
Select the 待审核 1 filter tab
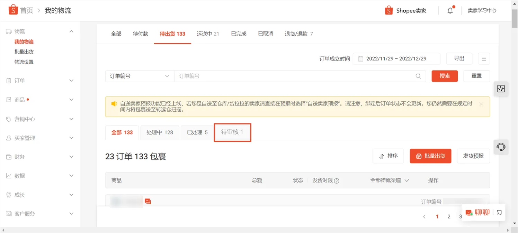[x=232, y=132]
